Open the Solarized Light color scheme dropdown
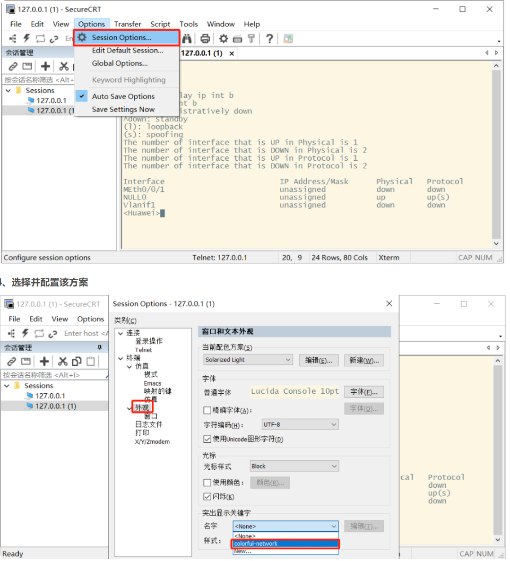This screenshot has height=561, width=510. click(248, 360)
